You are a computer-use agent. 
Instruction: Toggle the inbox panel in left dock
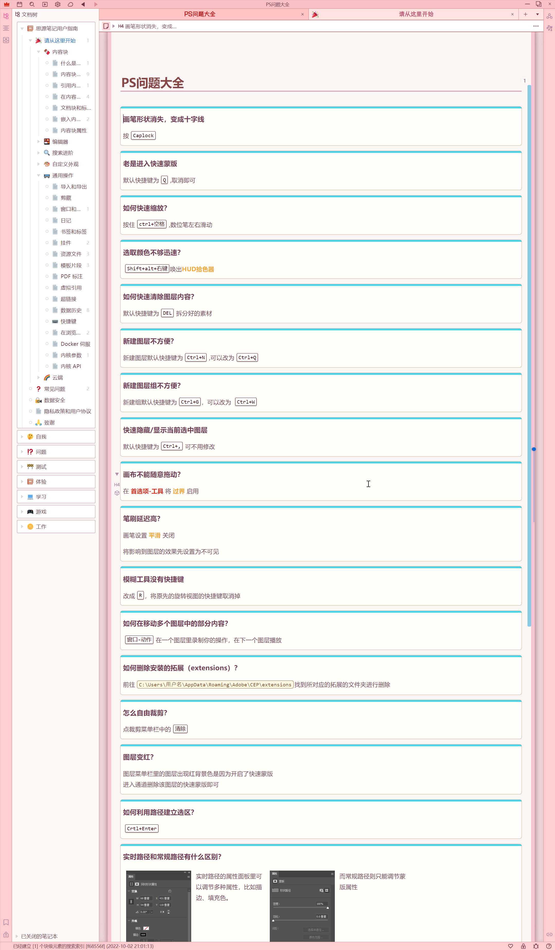6,40
